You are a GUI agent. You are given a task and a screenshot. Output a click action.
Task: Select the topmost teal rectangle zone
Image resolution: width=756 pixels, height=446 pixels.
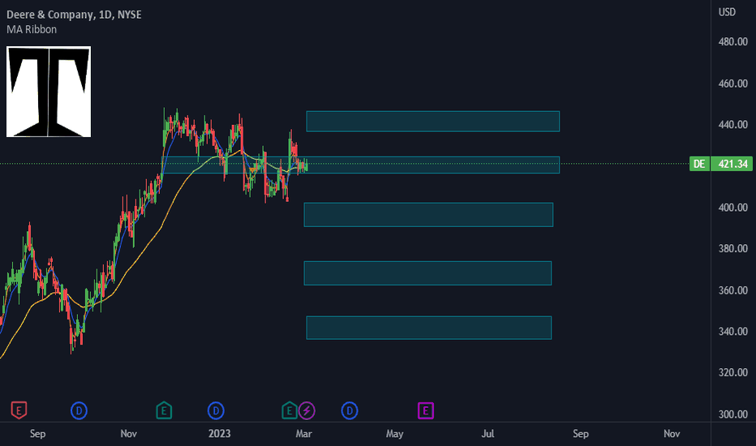pos(433,122)
